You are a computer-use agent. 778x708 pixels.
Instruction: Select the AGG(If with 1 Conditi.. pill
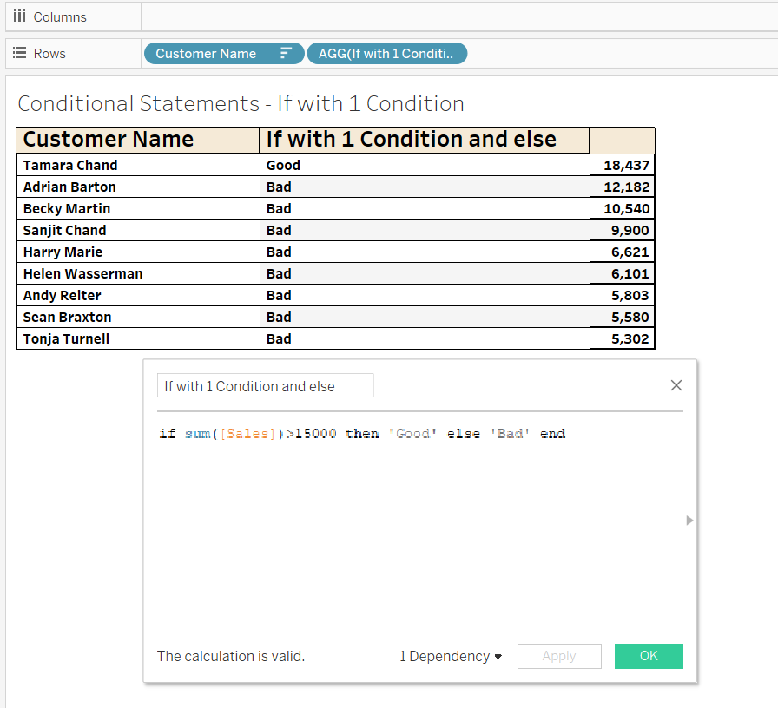coord(387,53)
